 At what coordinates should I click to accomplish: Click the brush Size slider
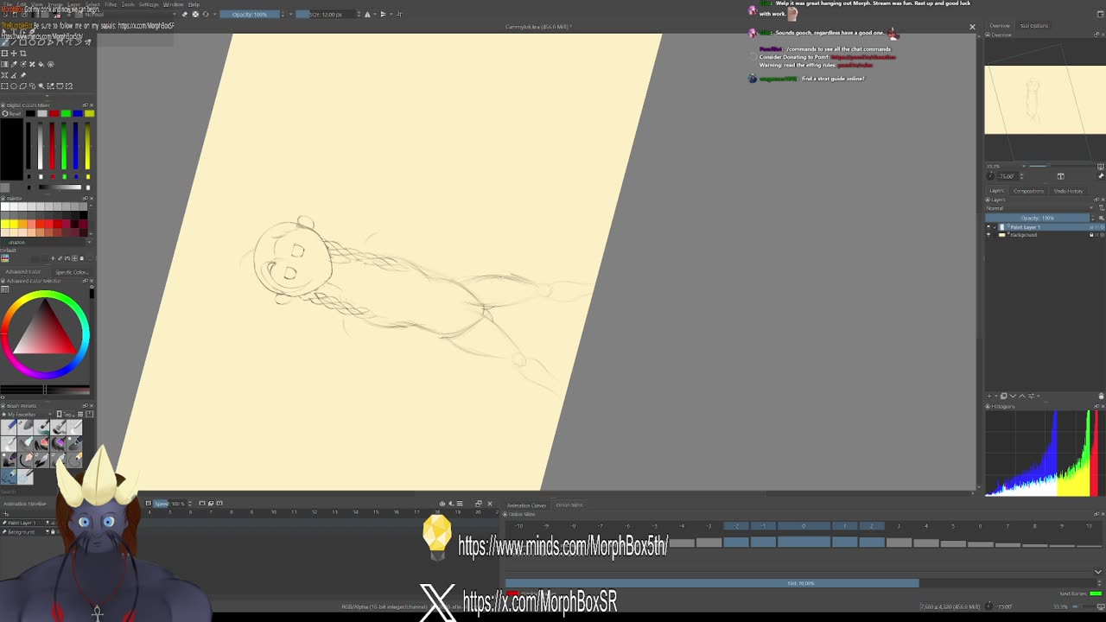(x=326, y=14)
